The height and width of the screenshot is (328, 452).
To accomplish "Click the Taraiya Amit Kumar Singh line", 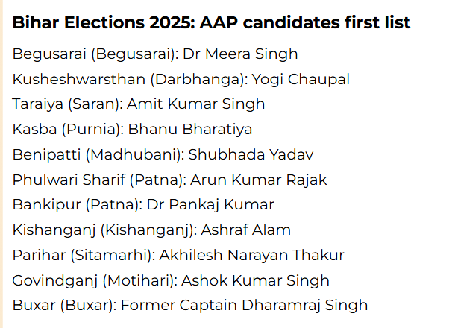I will [x=139, y=104].
